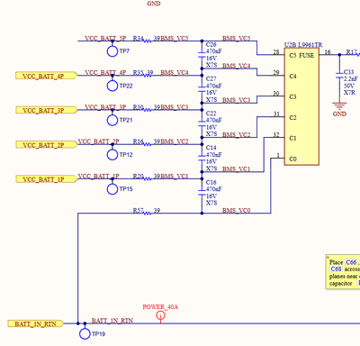This screenshot has width=360, height=346.
Task: Click the 470nF value text of C16
Action: 214,189
